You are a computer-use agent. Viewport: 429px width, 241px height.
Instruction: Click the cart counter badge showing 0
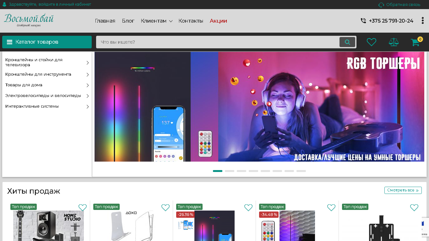point(420,39)
